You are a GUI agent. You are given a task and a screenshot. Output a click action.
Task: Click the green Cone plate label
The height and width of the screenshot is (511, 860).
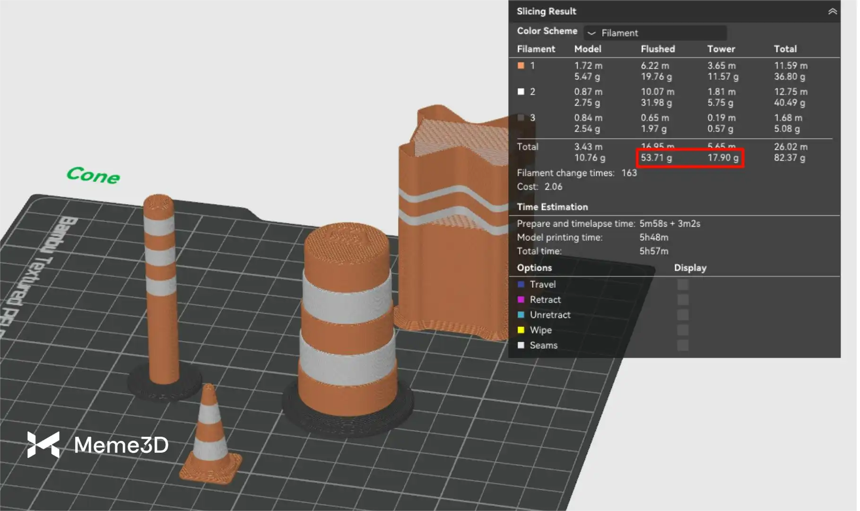point(93,175)
